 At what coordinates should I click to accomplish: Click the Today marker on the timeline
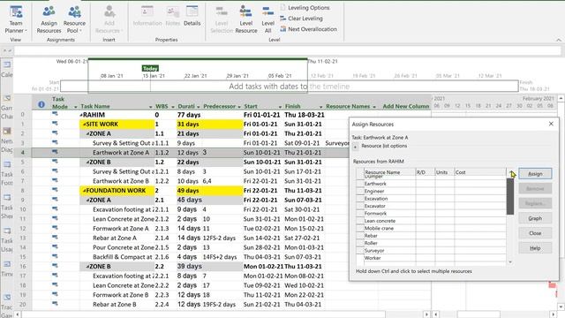click(x=150, y=68)
